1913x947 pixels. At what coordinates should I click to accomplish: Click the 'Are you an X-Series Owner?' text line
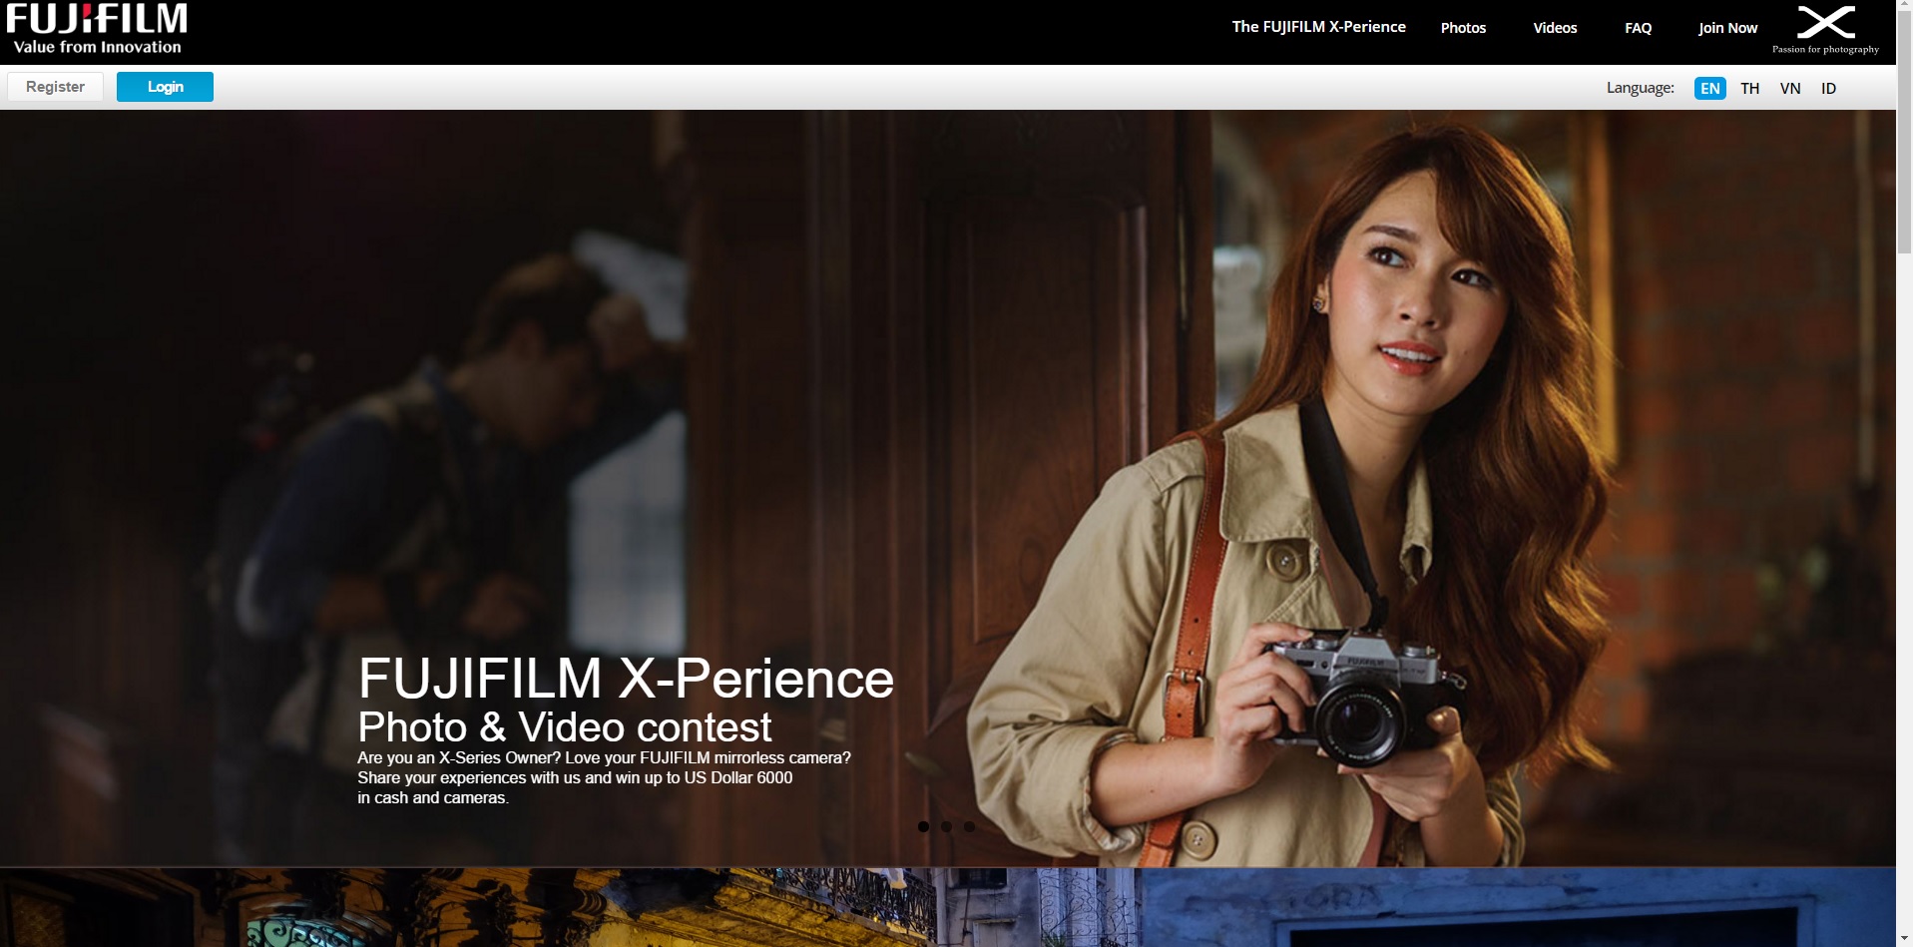coord(604,757)
